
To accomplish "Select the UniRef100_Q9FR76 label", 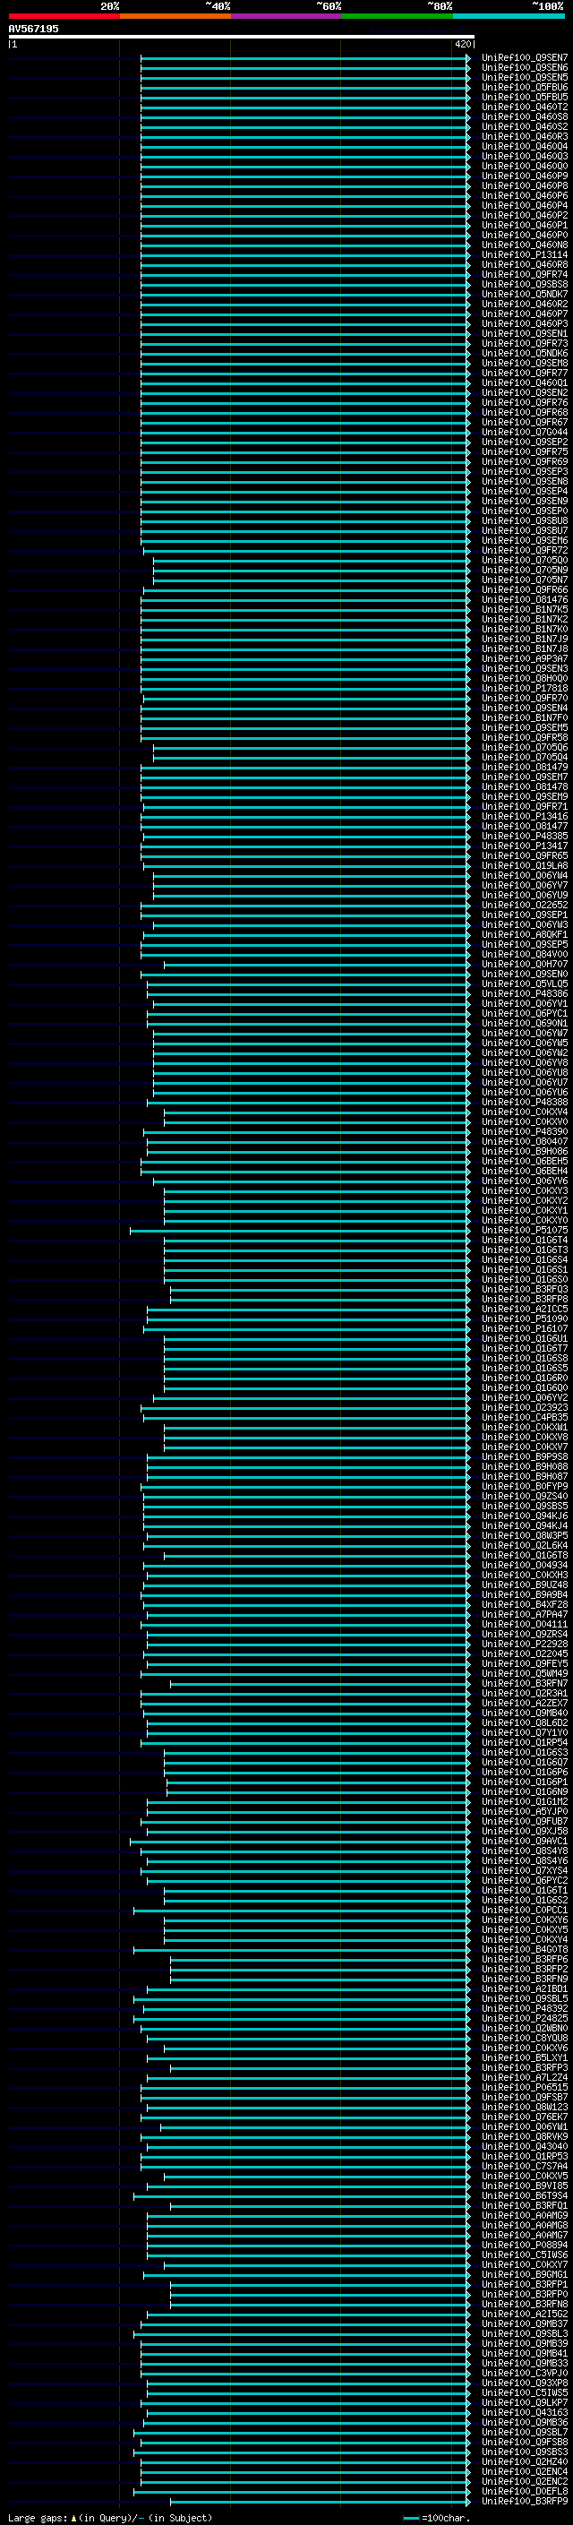I will (525, 403).
